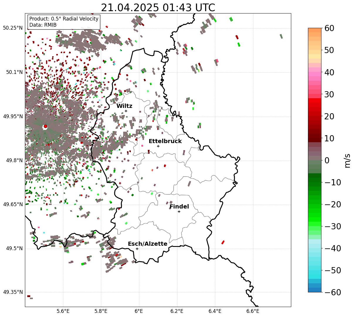
Task: Click the 50.25°N latitude tick label
Action: coord(13,28)
